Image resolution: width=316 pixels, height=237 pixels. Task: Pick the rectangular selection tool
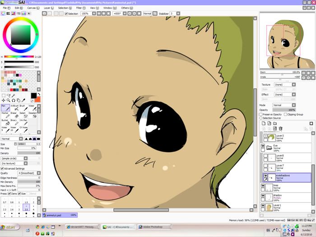(4, 96)
